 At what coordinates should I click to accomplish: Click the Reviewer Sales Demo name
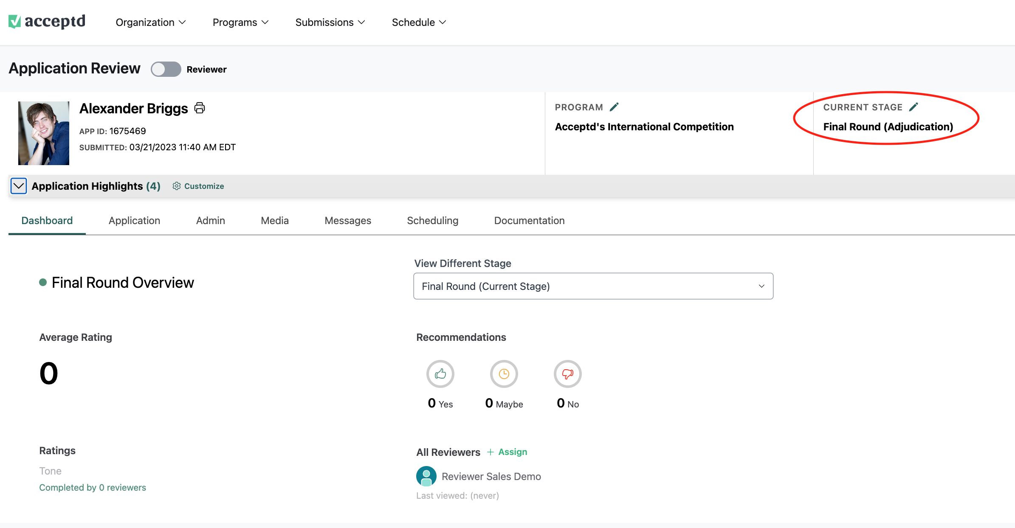coord(491,477)
